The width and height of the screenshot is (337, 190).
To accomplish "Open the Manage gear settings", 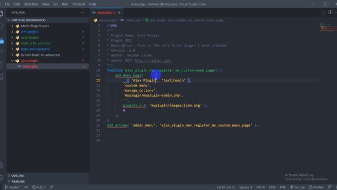I will click(1, 178).
